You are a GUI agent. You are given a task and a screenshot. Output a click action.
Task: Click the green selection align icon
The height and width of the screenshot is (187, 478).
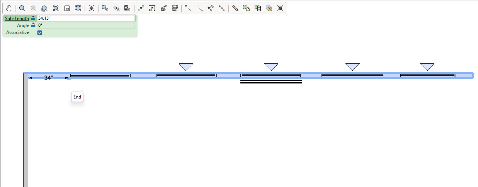tap(258, 8)
